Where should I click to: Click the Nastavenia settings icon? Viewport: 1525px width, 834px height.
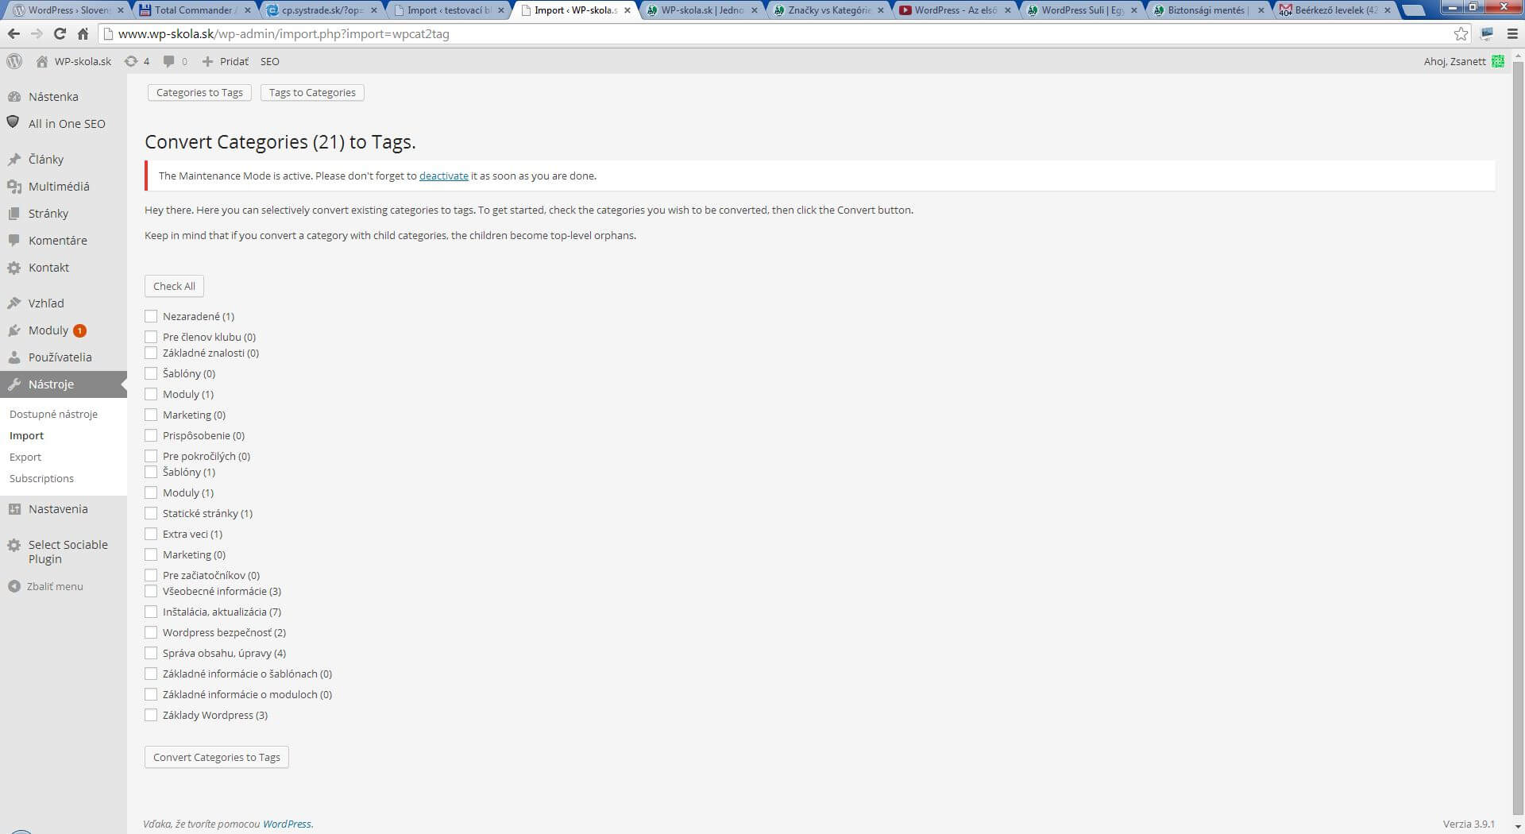[14, 509]
